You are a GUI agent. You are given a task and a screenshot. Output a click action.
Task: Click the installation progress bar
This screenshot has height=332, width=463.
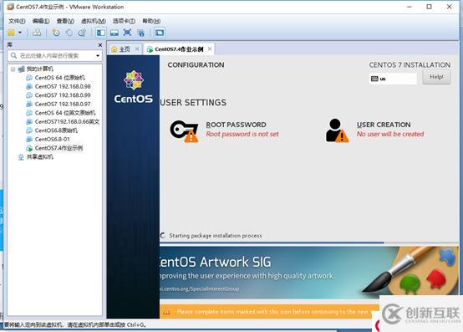309,243
